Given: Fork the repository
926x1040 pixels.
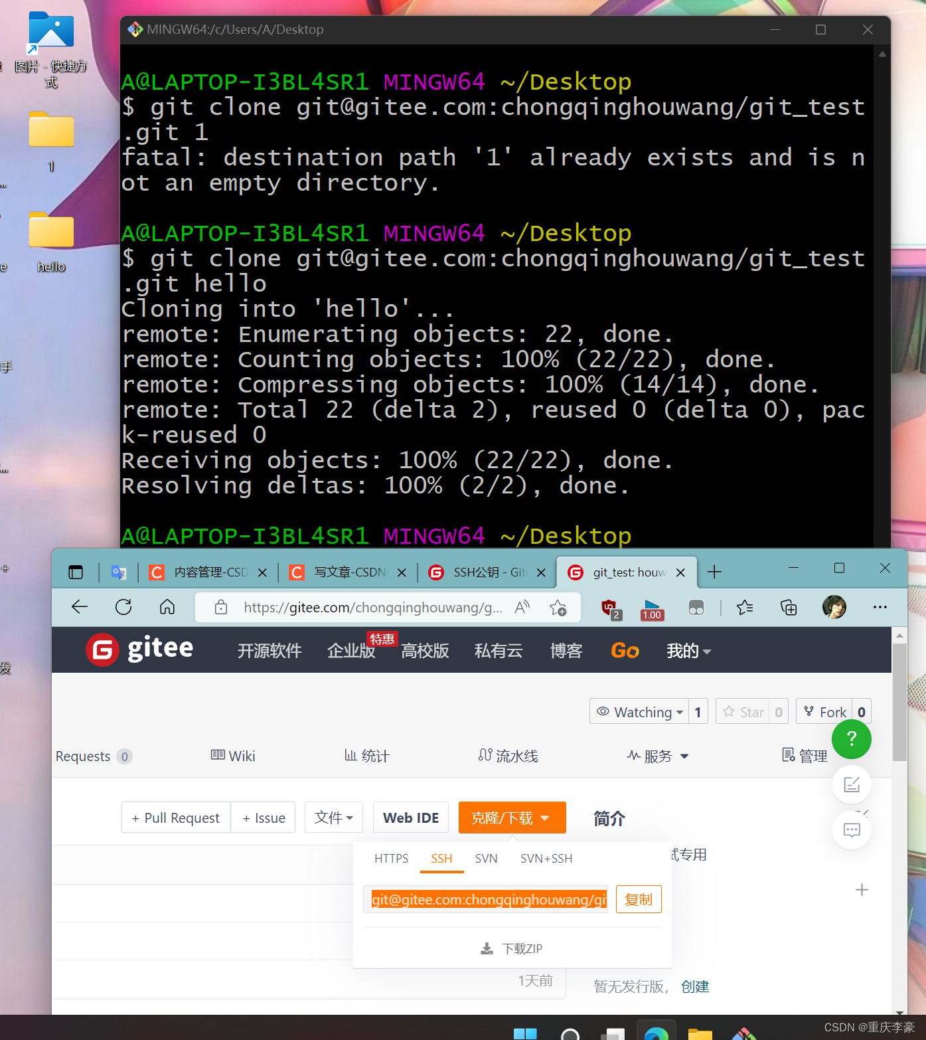Looking at the screenshot, I should [825, 711].
